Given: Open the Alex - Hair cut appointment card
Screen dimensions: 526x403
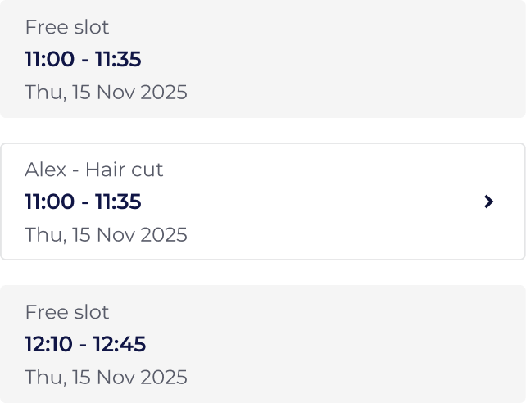Looking at the screenshot, I should tap(262, 201).
